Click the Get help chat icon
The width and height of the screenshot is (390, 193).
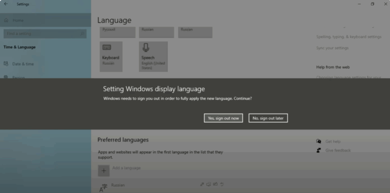(x=319, y=141)
